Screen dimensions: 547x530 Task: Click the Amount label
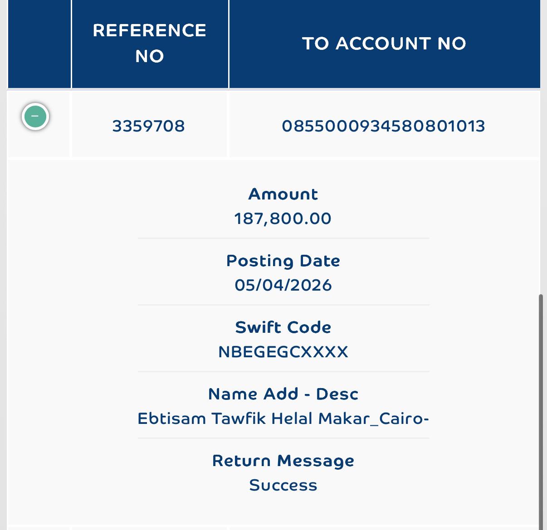[x=283, y=194]
